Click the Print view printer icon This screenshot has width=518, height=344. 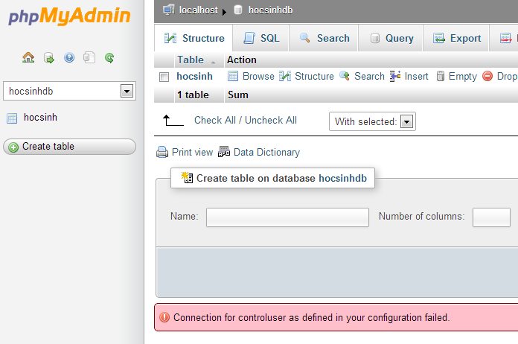coord(162,152)
